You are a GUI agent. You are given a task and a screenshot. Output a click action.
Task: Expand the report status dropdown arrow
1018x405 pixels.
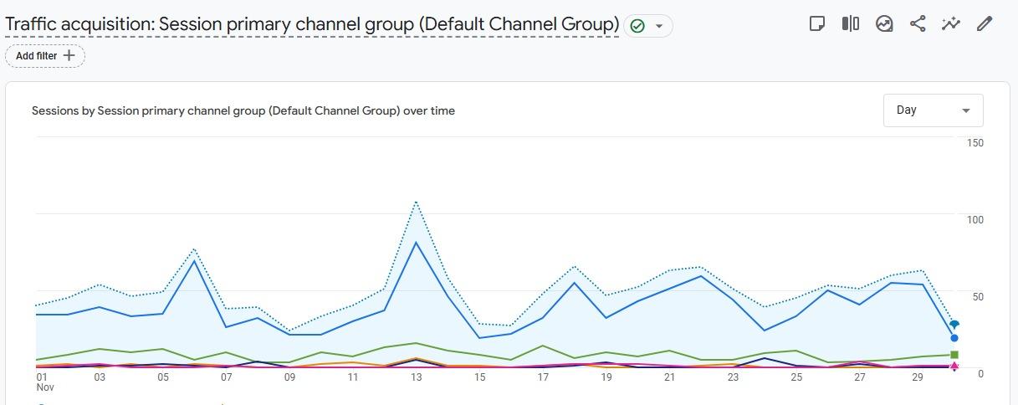click(x=659, y=26)
